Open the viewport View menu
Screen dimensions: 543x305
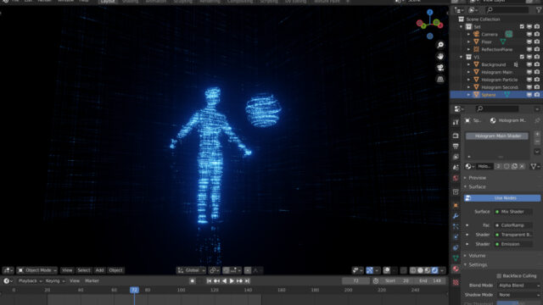pos(67,270)
